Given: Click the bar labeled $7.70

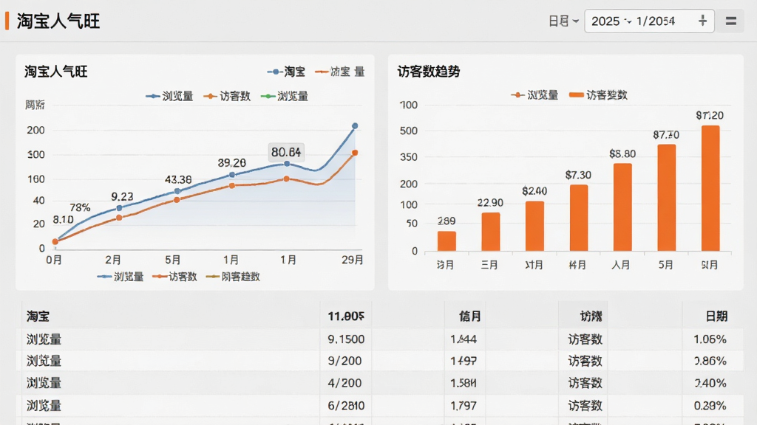Looking at the screenshot, I should click(667, 198).
